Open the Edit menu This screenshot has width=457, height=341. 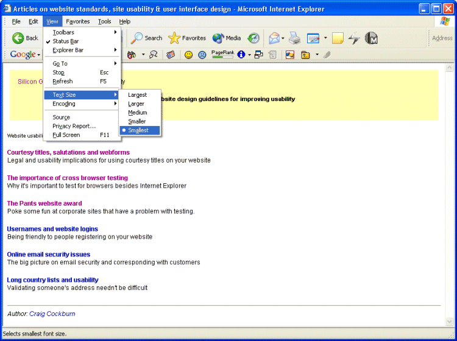point(34,21)
